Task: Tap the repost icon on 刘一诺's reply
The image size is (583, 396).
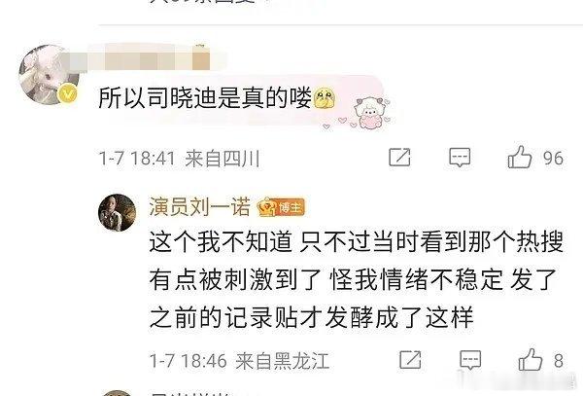Action: 410,360
